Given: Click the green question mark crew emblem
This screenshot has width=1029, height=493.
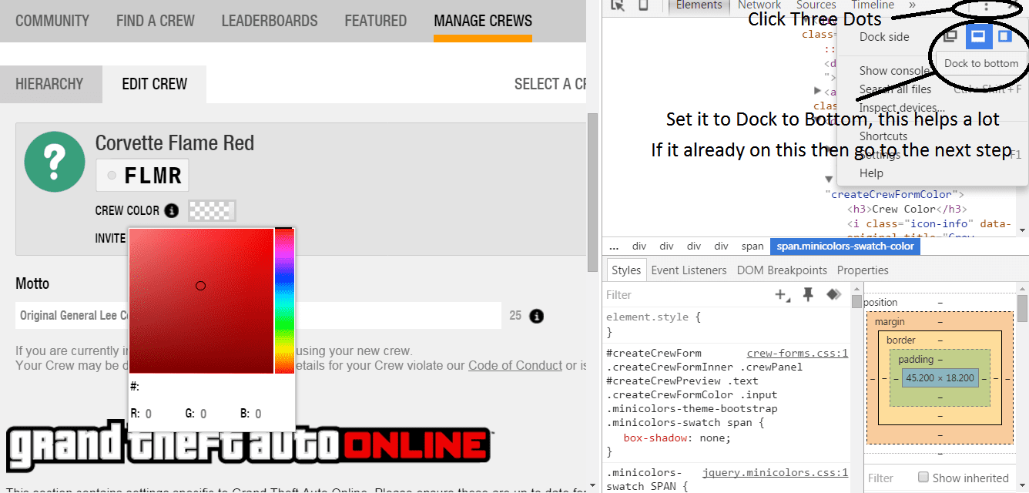Looking at the screenshot, I should [54, 161].
